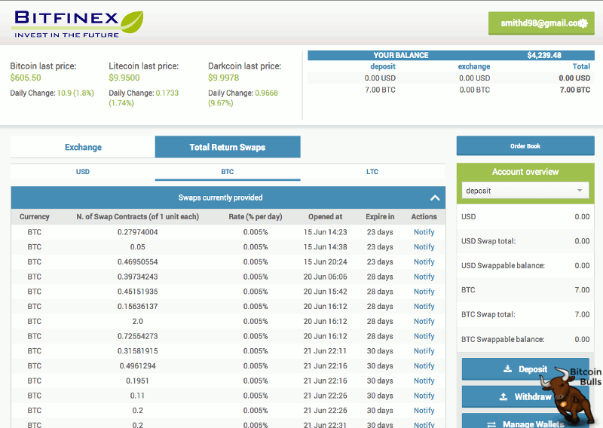Screen dimensions: 603x428
Task: Switch to the USD swaps tab
Action: pos(83,172)
